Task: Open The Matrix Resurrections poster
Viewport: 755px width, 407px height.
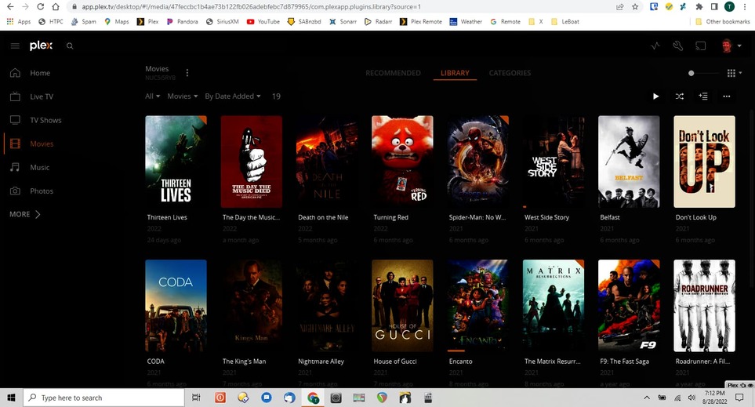Action: (x=554, y=305)
